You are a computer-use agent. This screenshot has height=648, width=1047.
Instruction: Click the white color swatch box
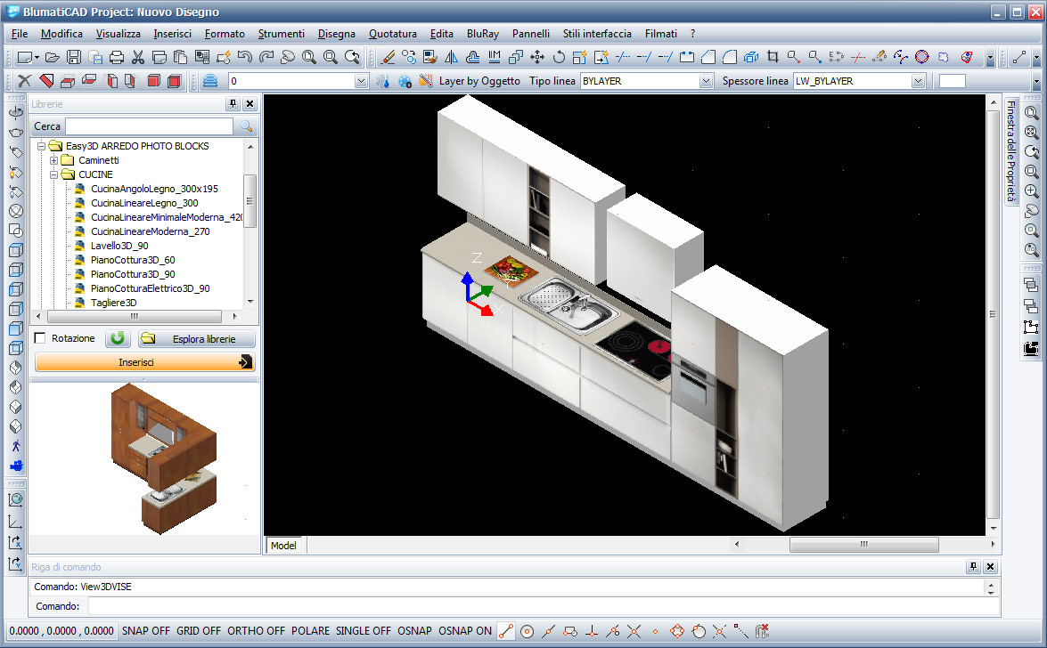coord(952,81)
